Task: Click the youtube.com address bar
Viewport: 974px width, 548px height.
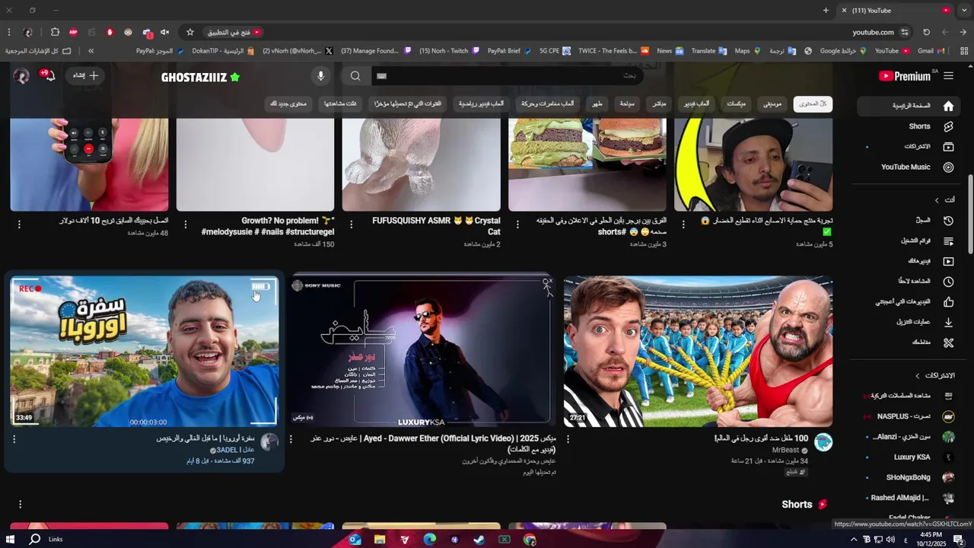Action: point(873,32)
